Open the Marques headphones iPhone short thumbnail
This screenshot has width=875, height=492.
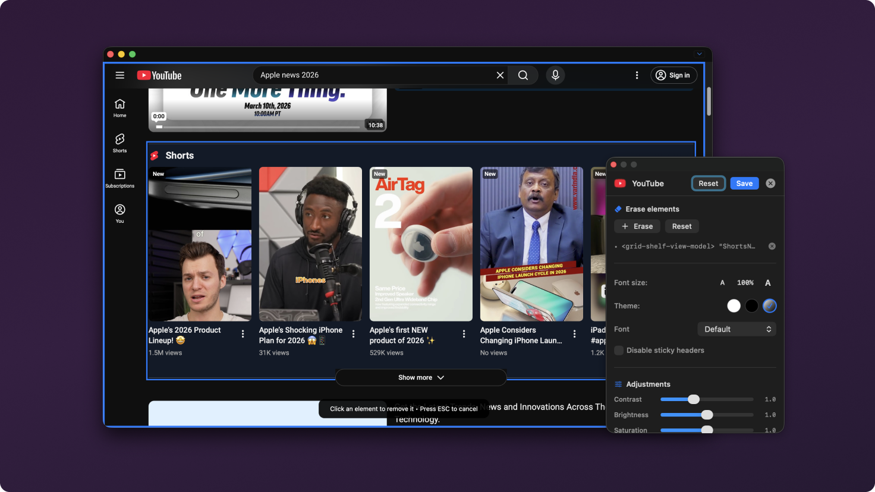coord(310,244)
